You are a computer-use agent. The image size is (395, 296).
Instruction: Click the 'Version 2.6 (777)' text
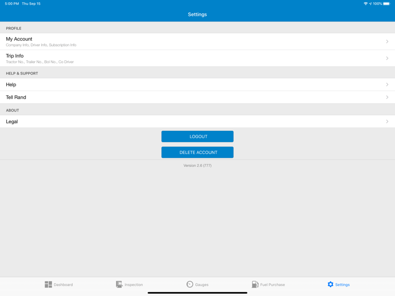197,165
